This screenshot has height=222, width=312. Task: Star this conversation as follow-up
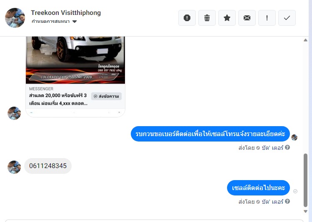click(227, 18)
